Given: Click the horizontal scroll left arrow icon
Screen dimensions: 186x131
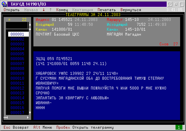Looking at the screenshot, I should coord(6,118).
